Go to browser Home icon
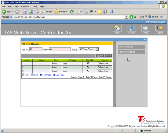The width and height of the screenshot is (168, 133). [x=37, y=12]
